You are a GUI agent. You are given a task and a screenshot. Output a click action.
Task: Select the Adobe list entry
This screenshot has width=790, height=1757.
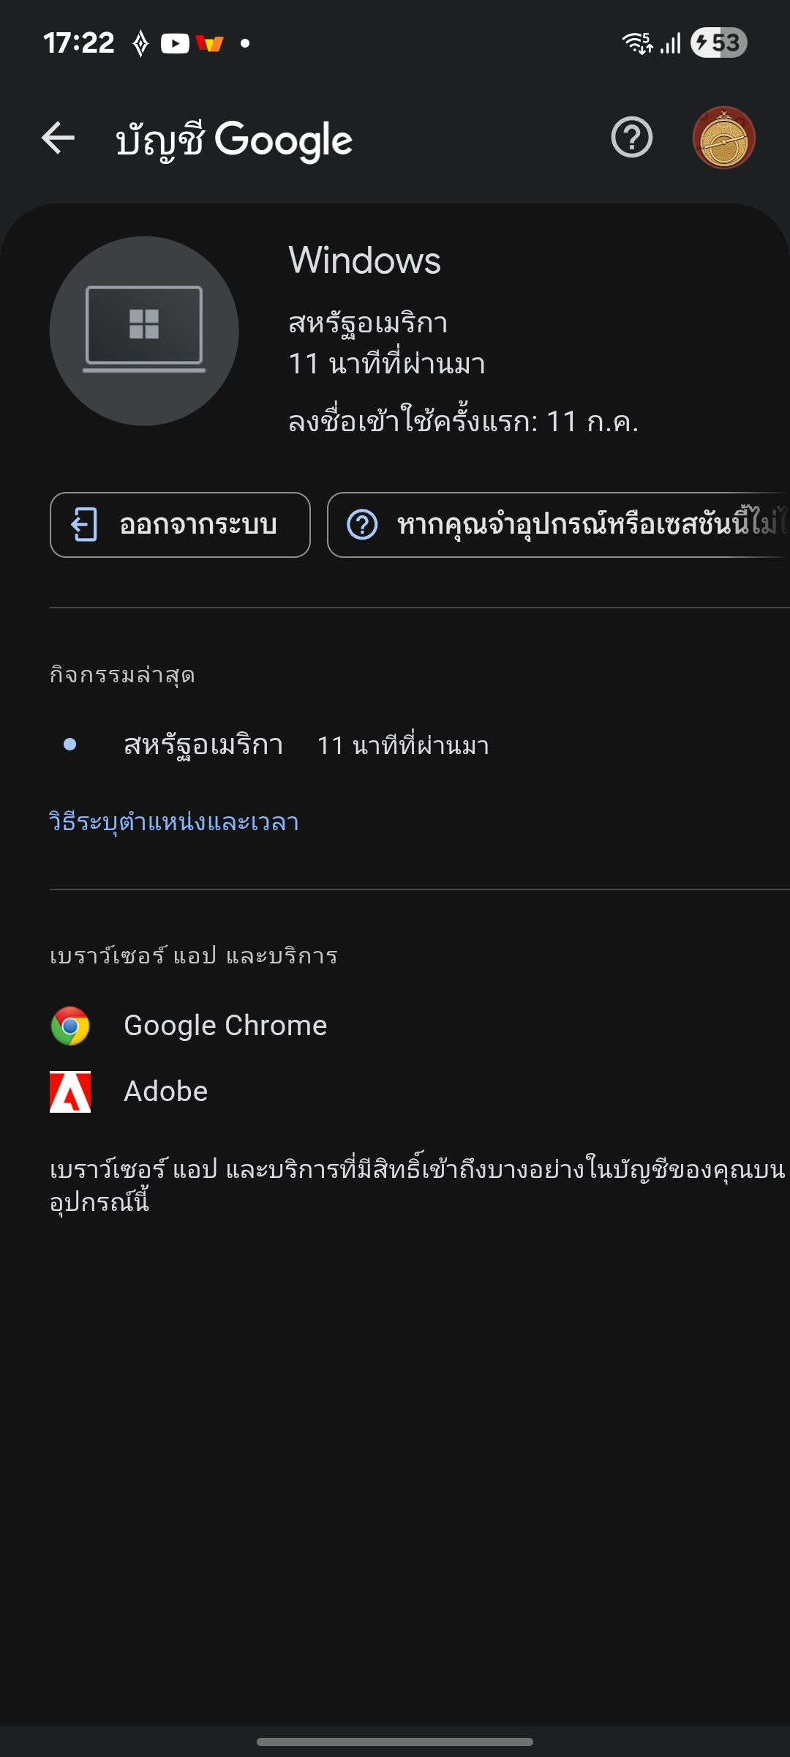point(166,1092)
